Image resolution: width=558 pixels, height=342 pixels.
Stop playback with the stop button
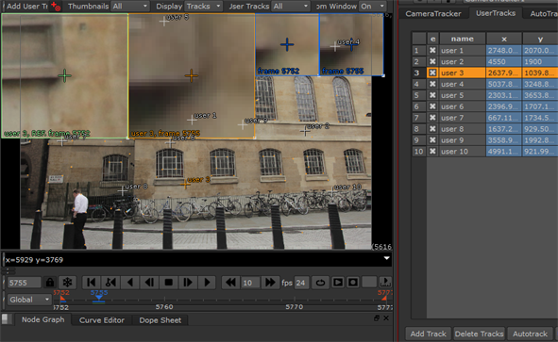(x=169, y=283)
